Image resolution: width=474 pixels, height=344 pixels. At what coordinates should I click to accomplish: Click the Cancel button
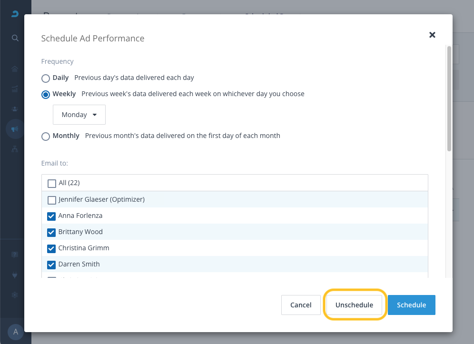[x=301, y=305]
